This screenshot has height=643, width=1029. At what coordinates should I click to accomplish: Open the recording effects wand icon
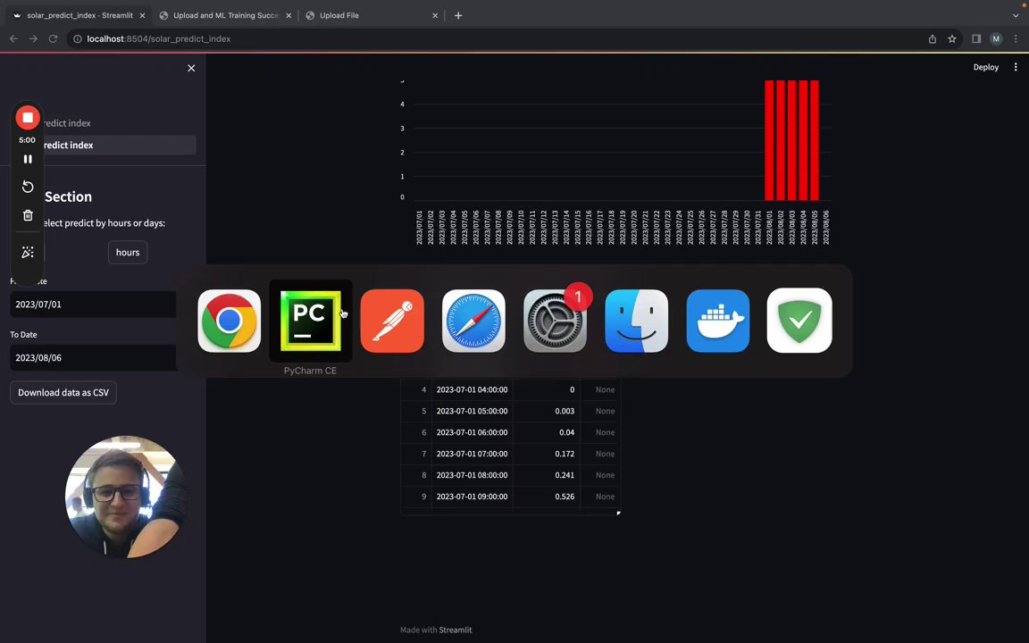(x=28, y=252)
